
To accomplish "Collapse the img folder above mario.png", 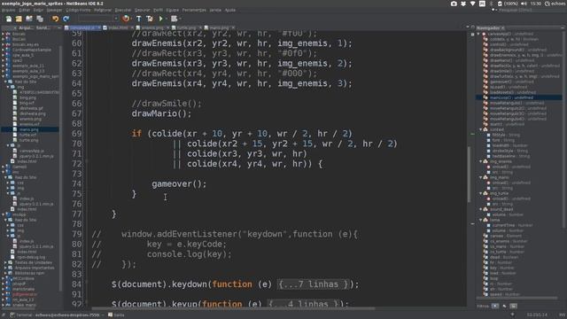I will [8, 87].
